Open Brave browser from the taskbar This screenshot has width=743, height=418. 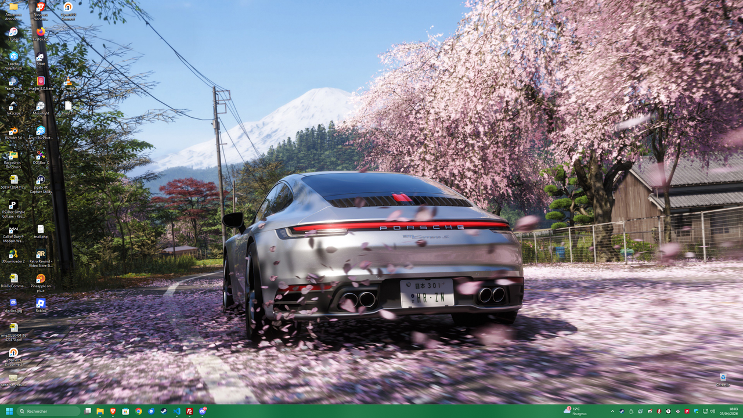pos(113,411)
